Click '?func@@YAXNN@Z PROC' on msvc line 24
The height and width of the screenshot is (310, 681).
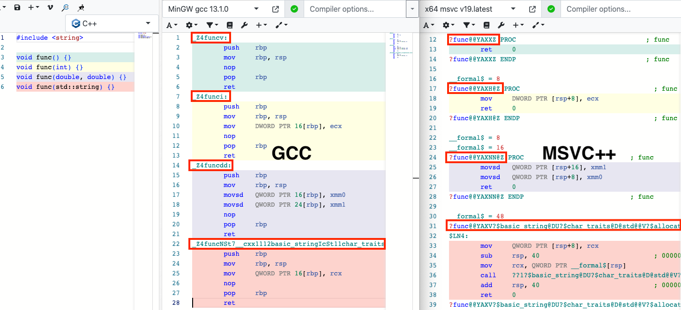click(x=486, y=158)
